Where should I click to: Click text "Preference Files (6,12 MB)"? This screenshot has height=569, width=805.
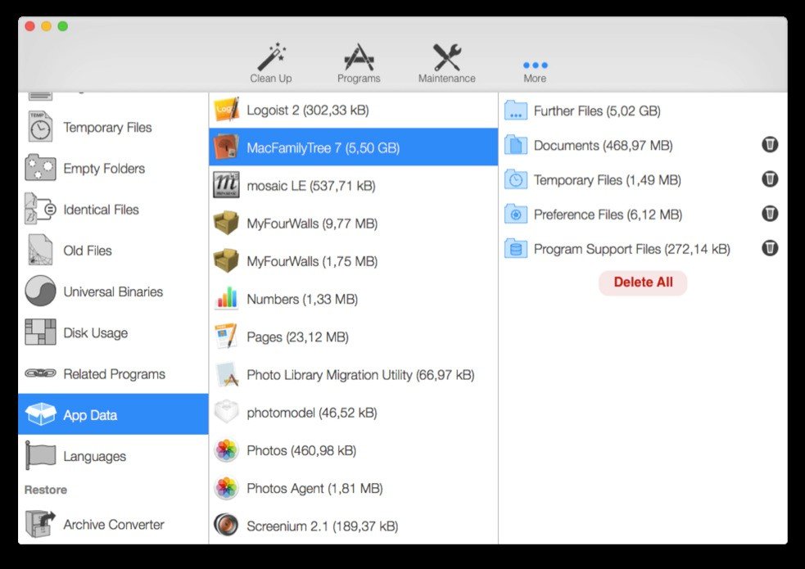608,215
